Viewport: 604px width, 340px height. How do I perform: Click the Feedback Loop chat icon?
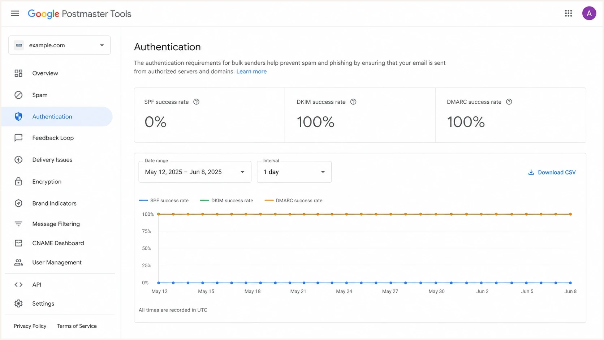[18, 138]
